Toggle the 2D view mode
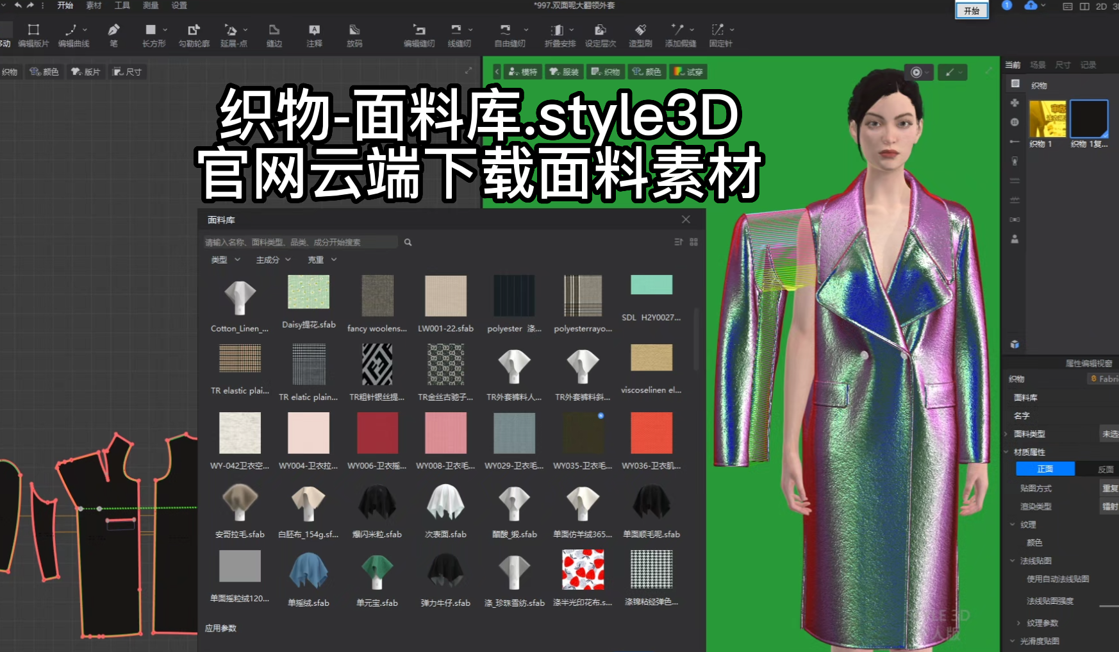Viewport: 1119px width, 652px height. point(1101,6)
